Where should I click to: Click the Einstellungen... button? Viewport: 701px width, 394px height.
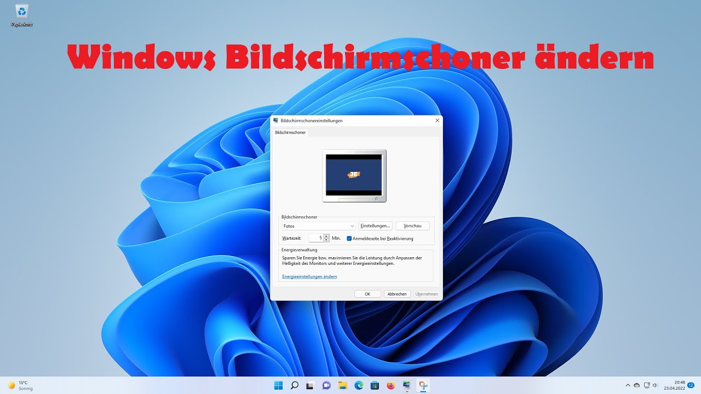[x=375, y=226]
